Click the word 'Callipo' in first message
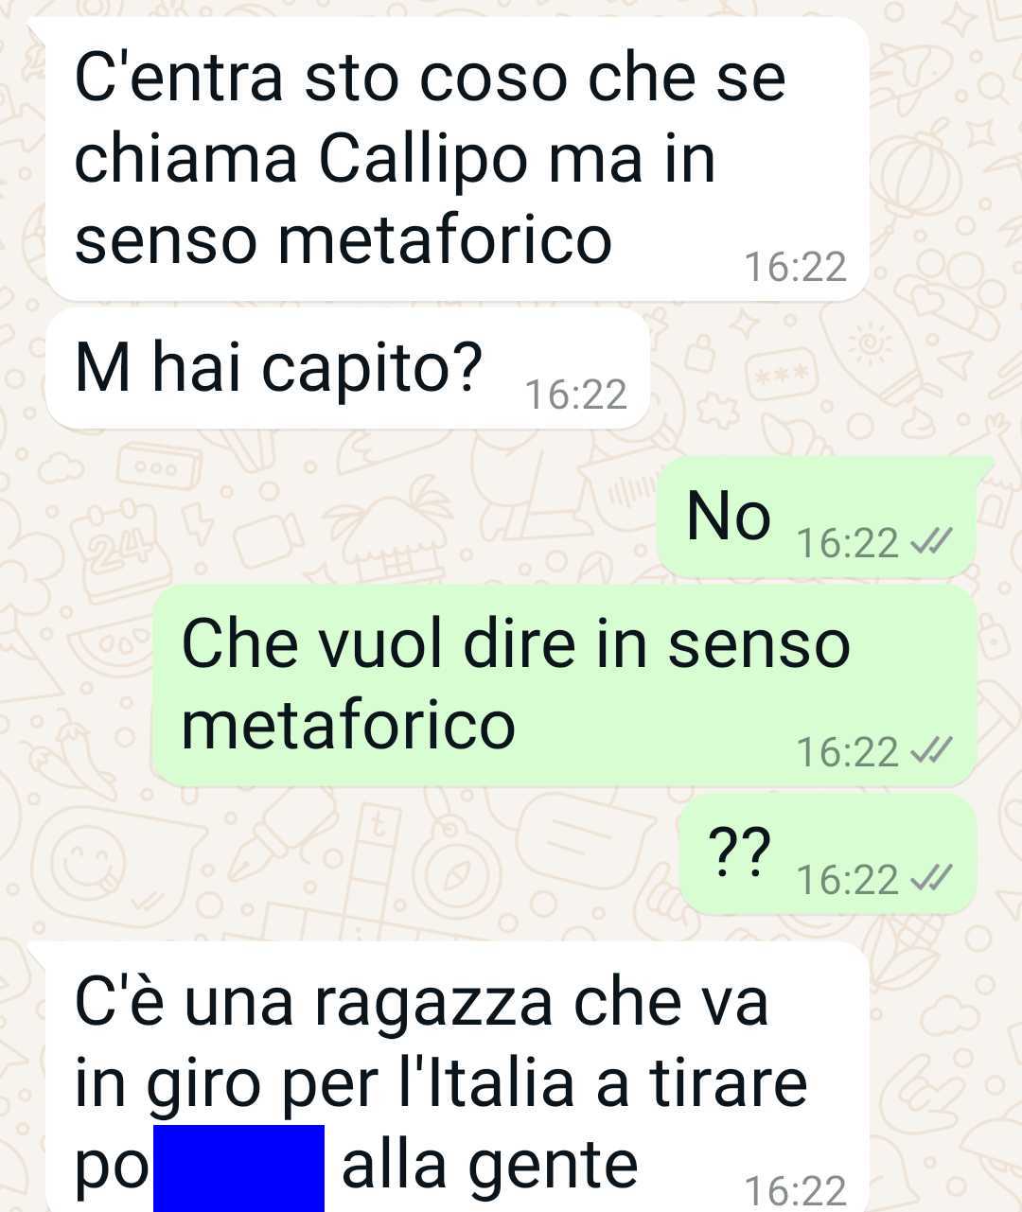Screen dimensions: 1022x1212 [421, 158]
